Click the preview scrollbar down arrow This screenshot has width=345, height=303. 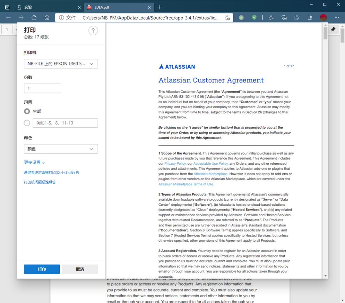click(x=326, y=276)
